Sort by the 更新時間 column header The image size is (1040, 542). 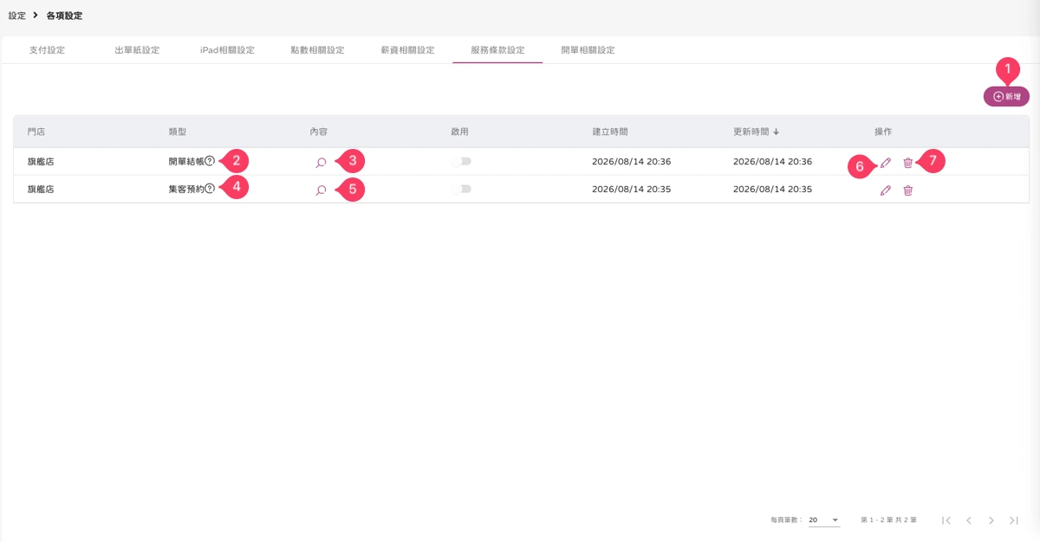(x=756, y=132)
